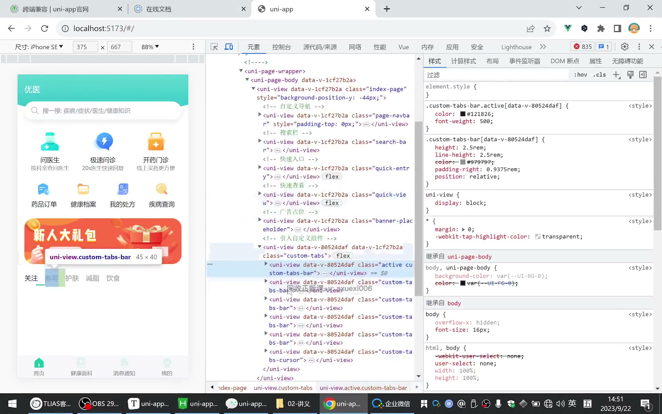Viewport: 662px width, 414px height.
Task: Select the 护肤 tab in app preview
Action: tap(72, 278)
